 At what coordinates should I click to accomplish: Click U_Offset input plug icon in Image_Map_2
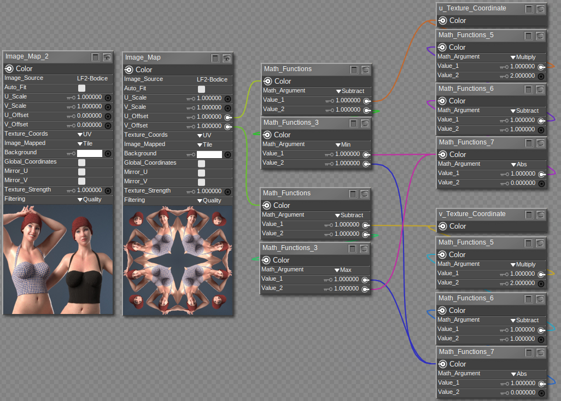point(108,116)
